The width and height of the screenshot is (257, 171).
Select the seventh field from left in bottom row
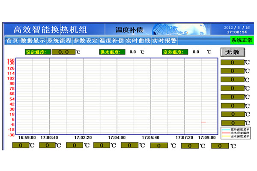[190, 146]
